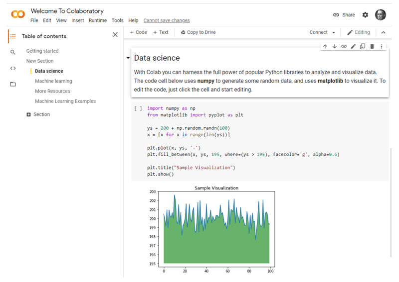Open the Insert menu
The height and width of the screenshot is (282, 399).
78,20
